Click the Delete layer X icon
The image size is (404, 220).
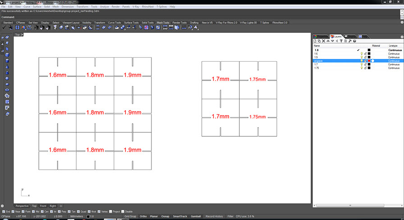[324, 41]
